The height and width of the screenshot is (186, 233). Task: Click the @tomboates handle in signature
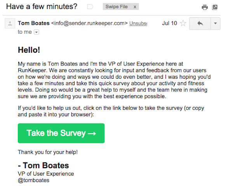tap(33, 180)
